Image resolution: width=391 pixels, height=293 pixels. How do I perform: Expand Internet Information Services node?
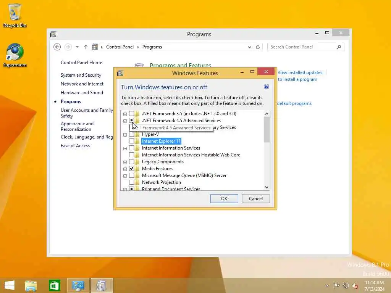point(125,148)
